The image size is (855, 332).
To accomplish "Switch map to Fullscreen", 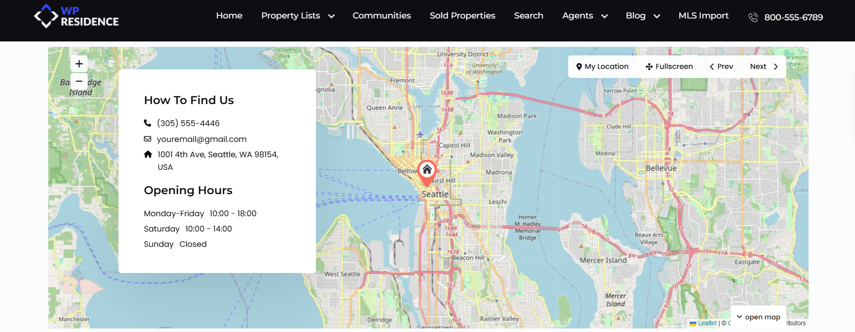I will 669,67.
